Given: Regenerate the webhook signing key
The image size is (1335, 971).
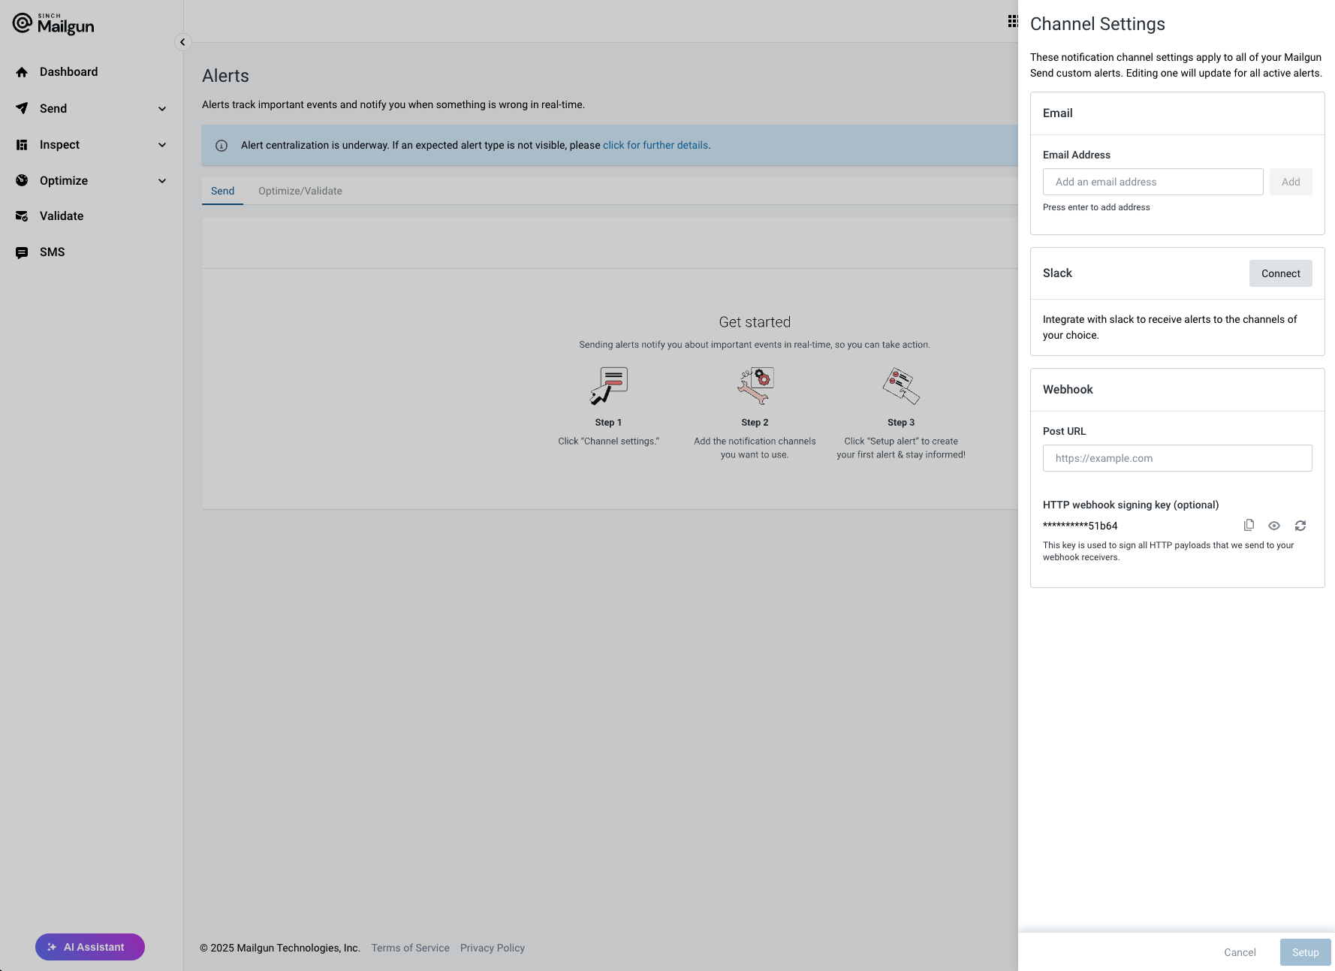Looking at the screenshot, I should pos(1300,526).
